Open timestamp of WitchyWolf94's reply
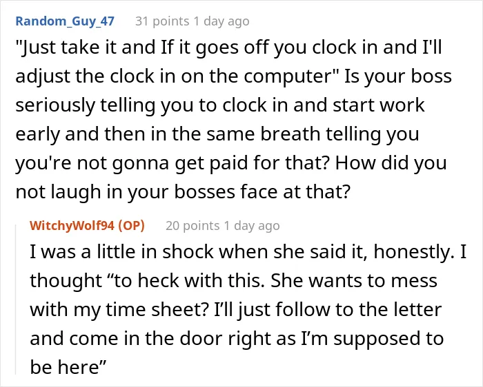The image size is (483, 387). (252, 226)
